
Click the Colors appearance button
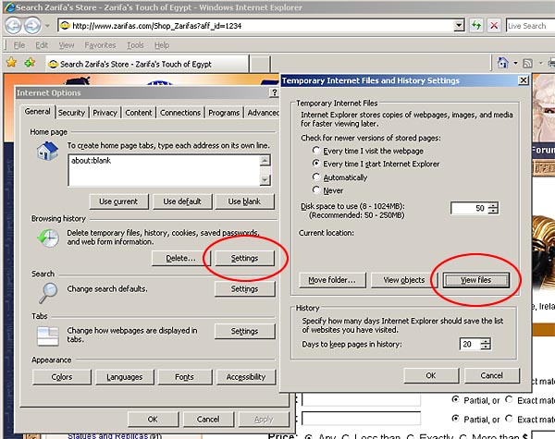click(62, 377)
